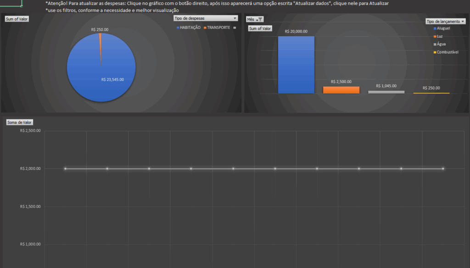Screen dimensions: 470x268
Task: Open the Tipo de despesas filter dropdown
Action: [206, 18]
